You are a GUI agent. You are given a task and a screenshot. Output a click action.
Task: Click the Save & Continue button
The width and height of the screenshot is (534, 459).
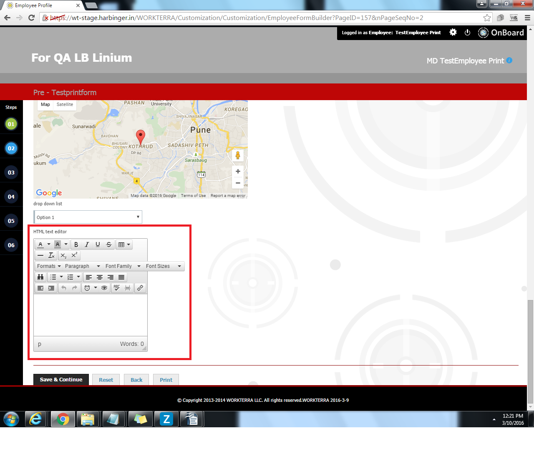pos(61,380)
